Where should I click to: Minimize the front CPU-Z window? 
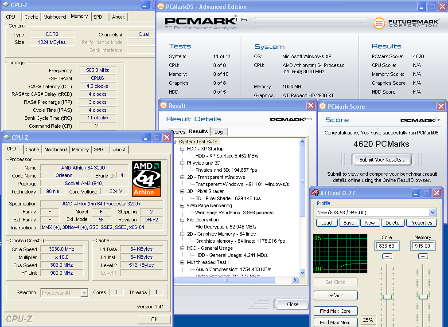pos(146,138)
